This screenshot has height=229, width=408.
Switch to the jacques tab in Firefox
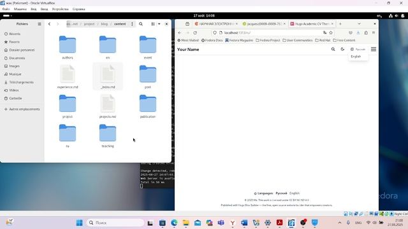click(x=263, y=24)
